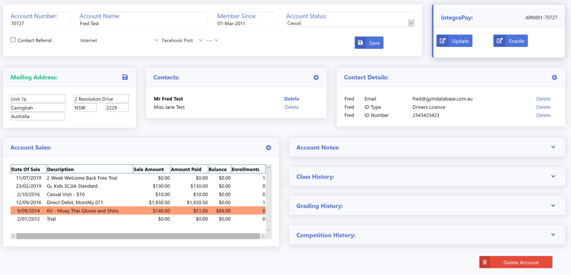The height and width of the screenshot is (275, 571).
Task: Delete contact Miss Jane Test
Action: click(x=291, y=107)
